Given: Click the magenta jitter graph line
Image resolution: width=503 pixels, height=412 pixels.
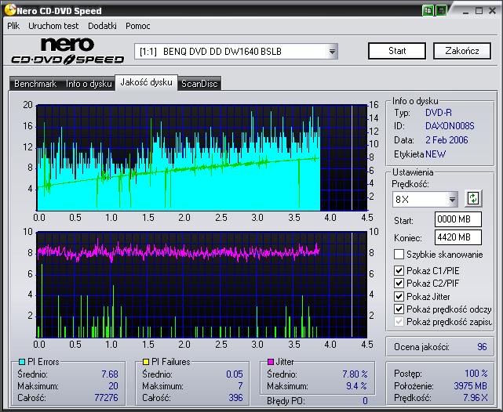Looking at the screenshot, I should coord(178,251).
